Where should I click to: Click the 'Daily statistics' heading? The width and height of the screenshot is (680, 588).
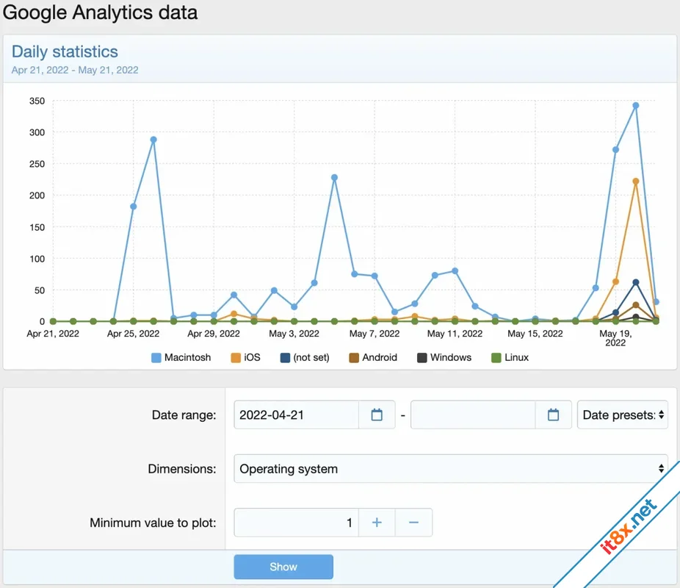click(65, 51)
